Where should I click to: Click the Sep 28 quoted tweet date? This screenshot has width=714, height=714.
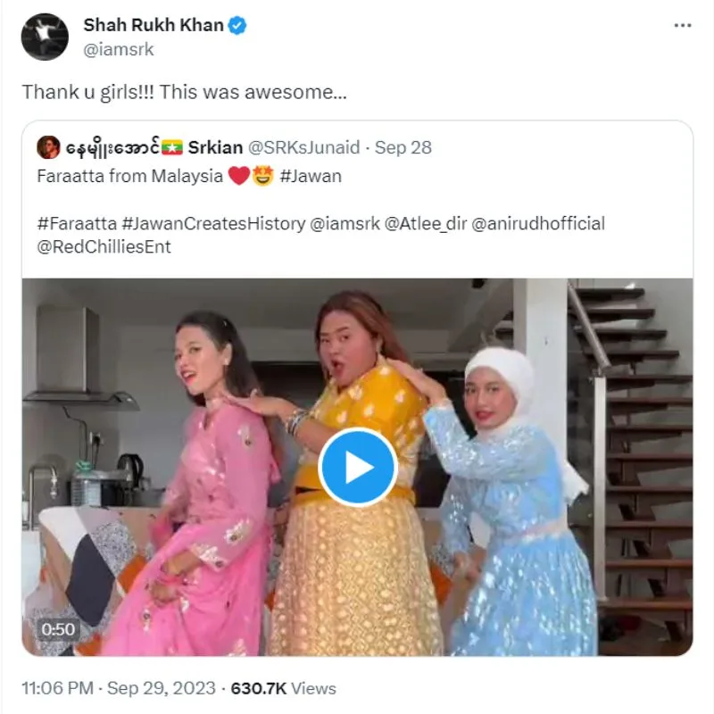point(403,147)
